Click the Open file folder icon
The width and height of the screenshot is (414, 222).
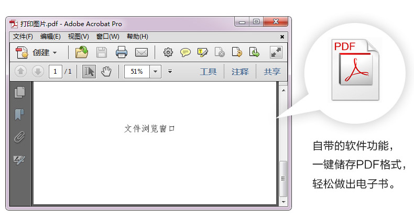coord(81,52)
